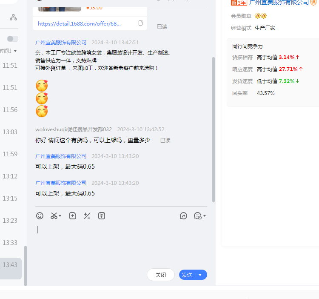Select the 13:03 conversation entry

[10, 132]
